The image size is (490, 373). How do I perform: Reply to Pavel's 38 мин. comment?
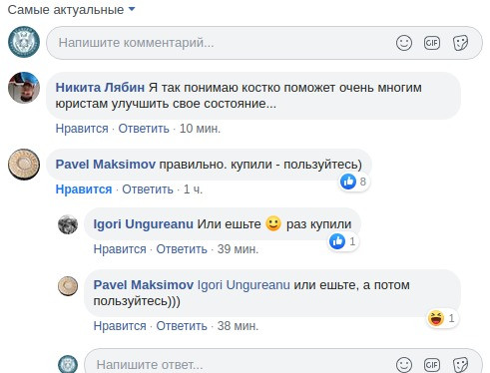point(182,326)
